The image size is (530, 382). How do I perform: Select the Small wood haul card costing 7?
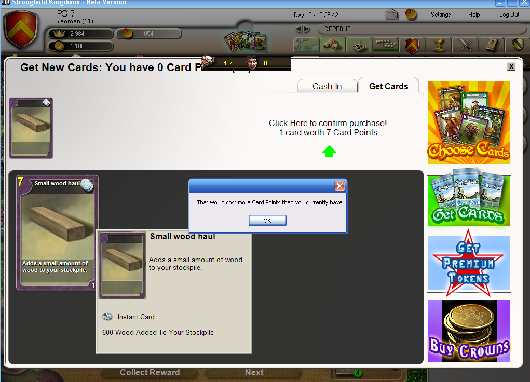click(57, 233)
